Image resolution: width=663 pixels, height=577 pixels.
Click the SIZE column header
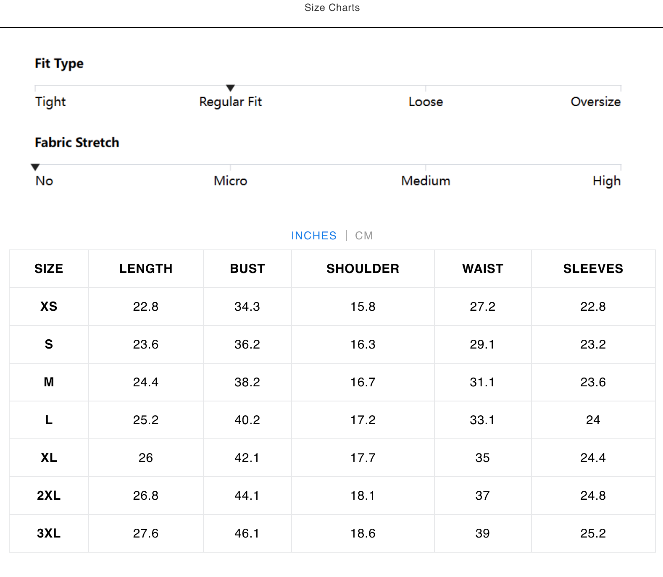pos(49,269)
